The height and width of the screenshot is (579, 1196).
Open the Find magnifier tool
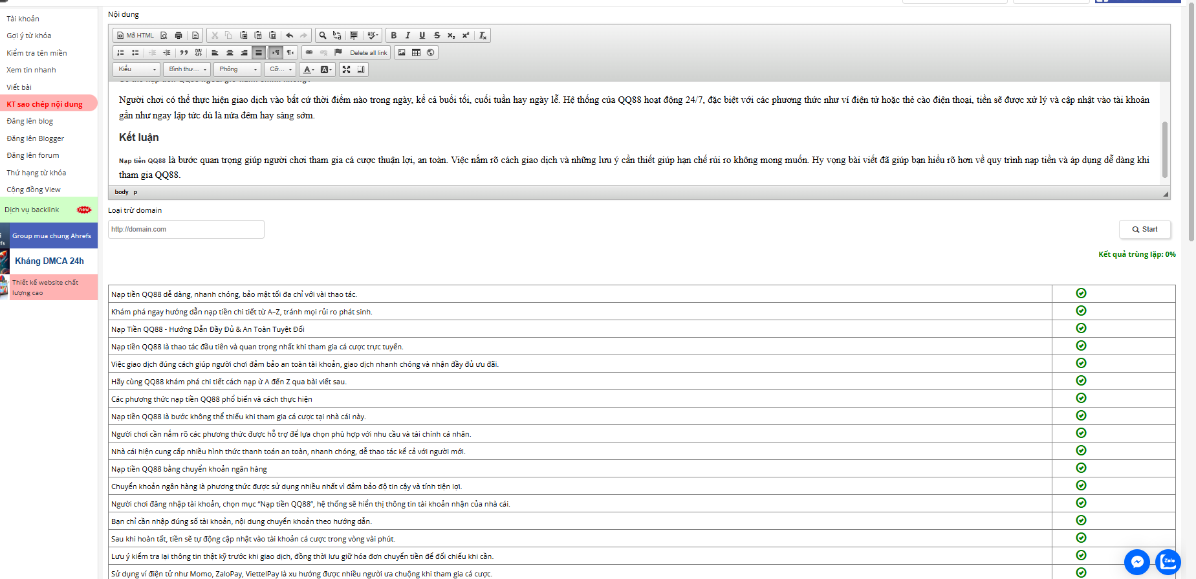[x=323, y=36]
